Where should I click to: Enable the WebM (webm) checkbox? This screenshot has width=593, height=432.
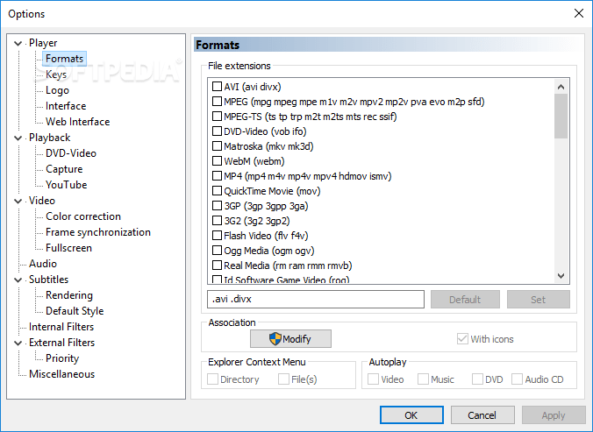point(217,161)
